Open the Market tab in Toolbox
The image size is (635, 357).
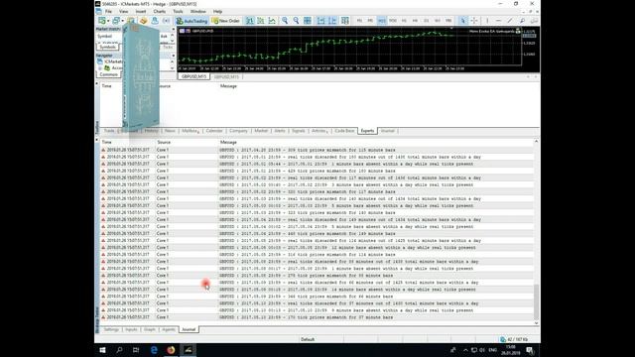[261, 131]
